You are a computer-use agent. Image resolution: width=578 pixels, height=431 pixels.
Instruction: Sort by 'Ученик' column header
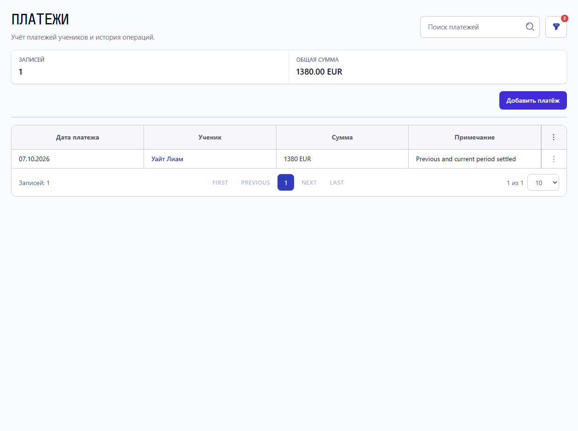tap(210, 137)
